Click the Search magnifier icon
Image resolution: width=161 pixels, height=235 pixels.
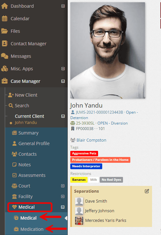11,106
